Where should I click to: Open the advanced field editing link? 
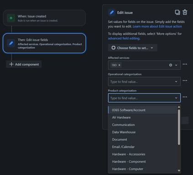pyautogui.click(x=124, y=38)
